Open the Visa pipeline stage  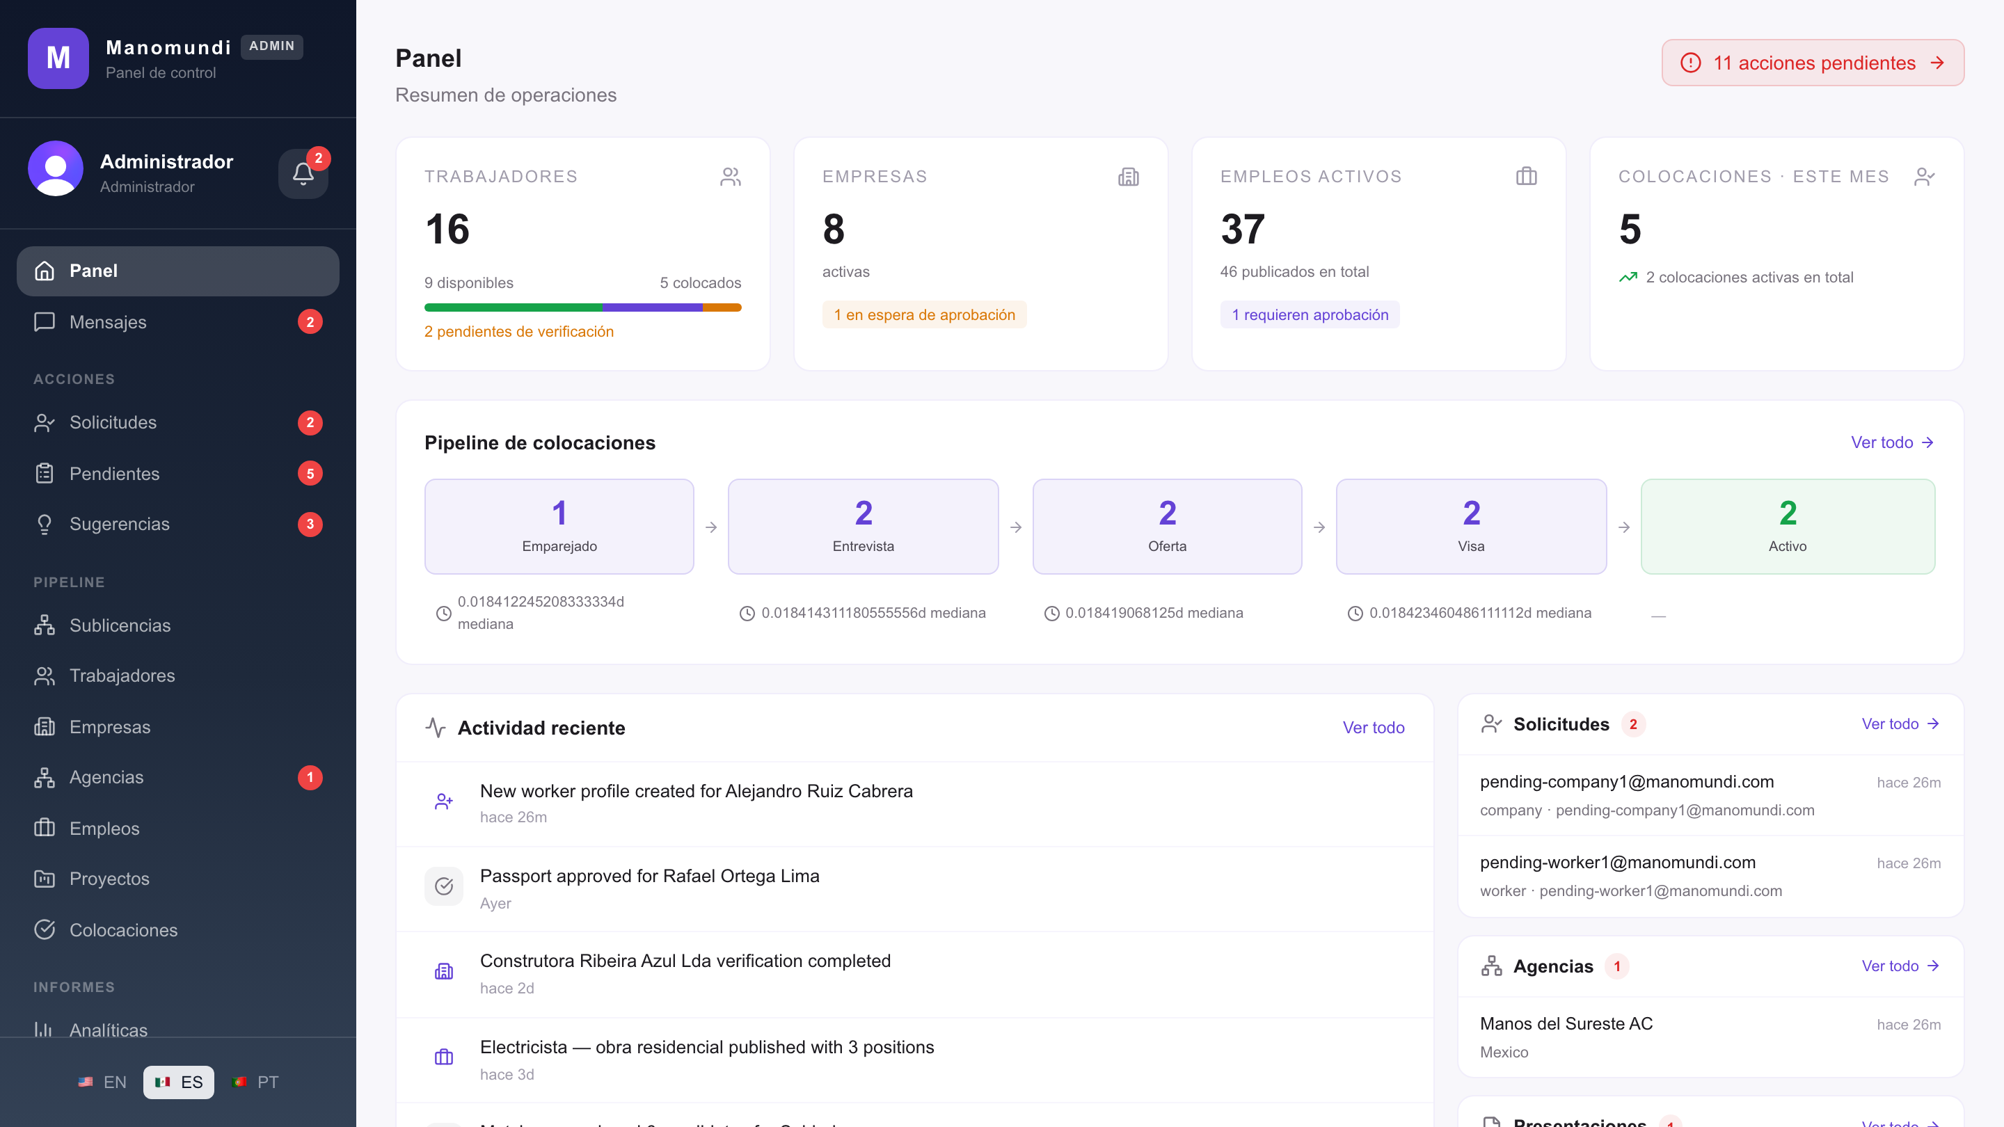[x=1471, y=527]
